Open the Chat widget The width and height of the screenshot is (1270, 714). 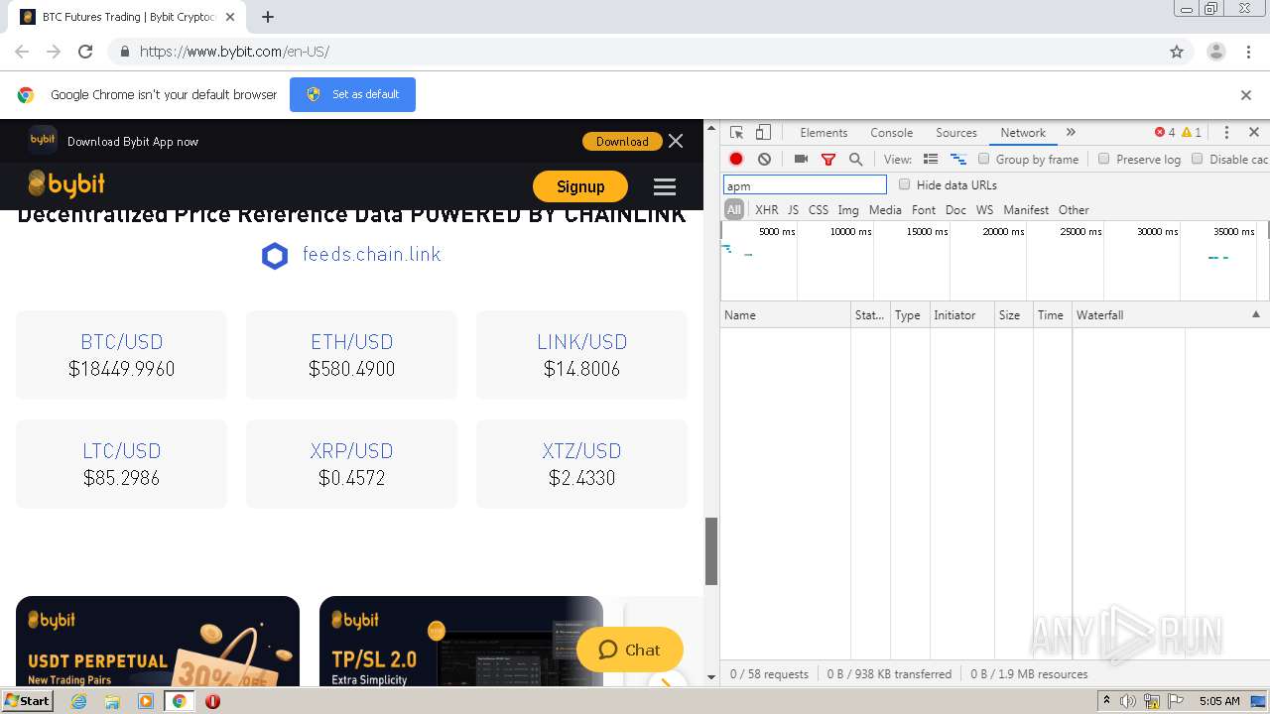[630, 651]
